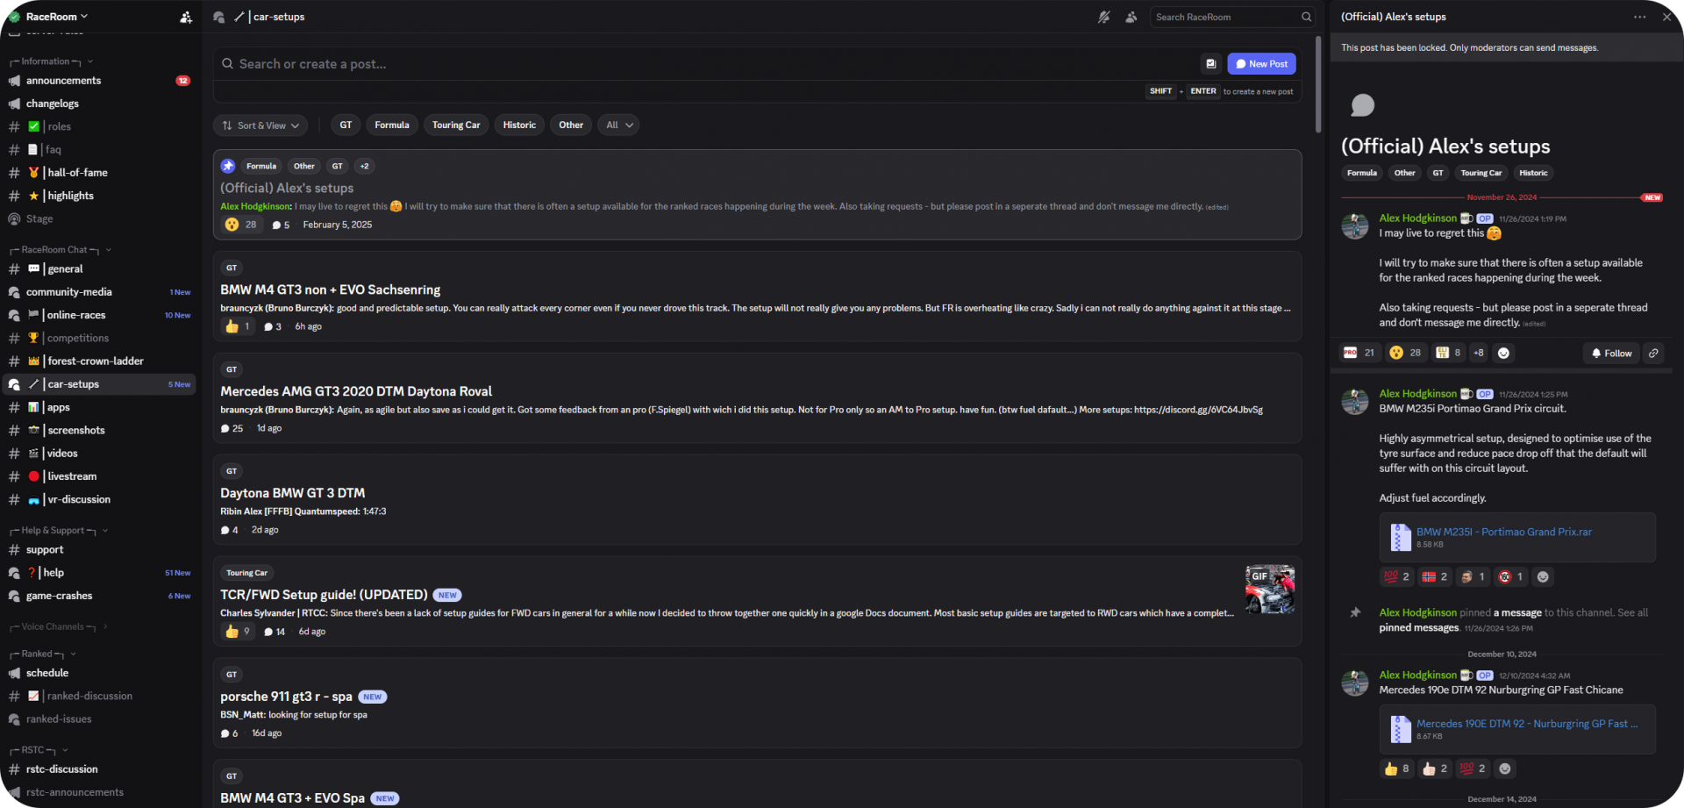
Task: Filter posts by Historic tag
Action: pyautogui.click(x=519, y=125)
